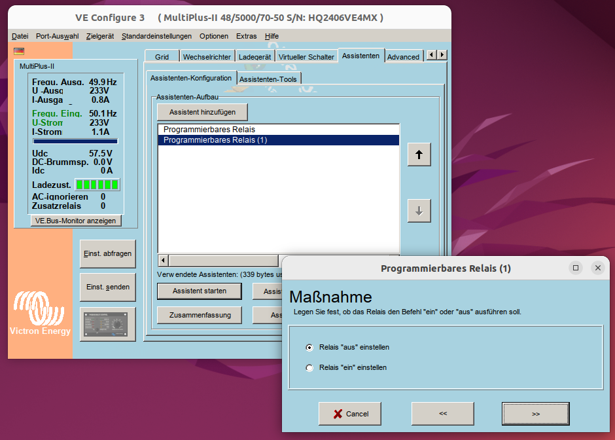This screenshot has width=615, height=440.
Task: Switch to the Virtueller Schalter tab
Action: (306, 56)
